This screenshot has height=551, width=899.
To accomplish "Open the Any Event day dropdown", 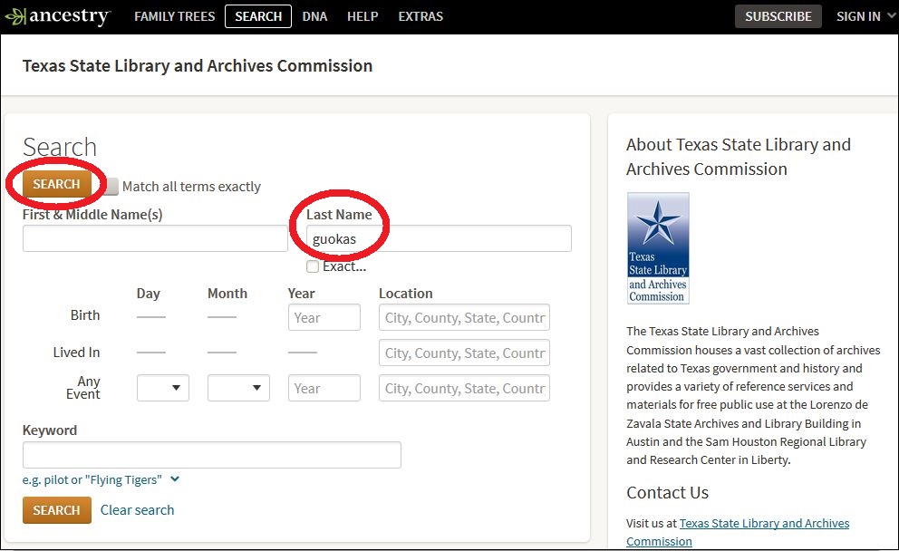I will [163, 388].
